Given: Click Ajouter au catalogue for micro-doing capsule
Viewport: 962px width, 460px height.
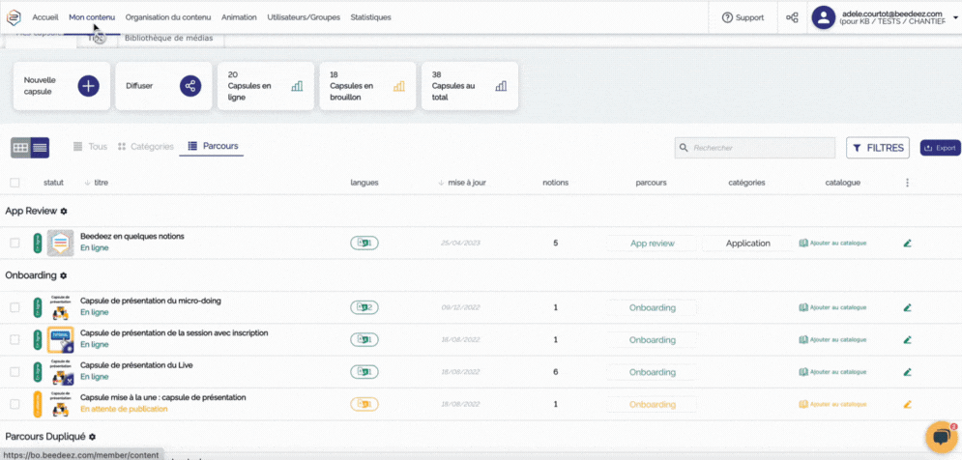Looking at the screenshot, I should coord(832,308).
